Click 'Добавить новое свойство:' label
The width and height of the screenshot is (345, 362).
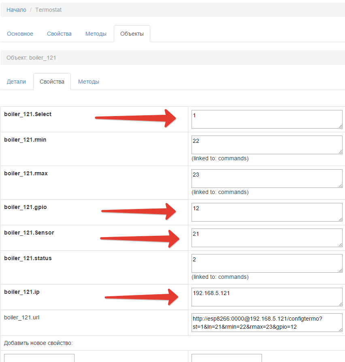tap(38, 343)
